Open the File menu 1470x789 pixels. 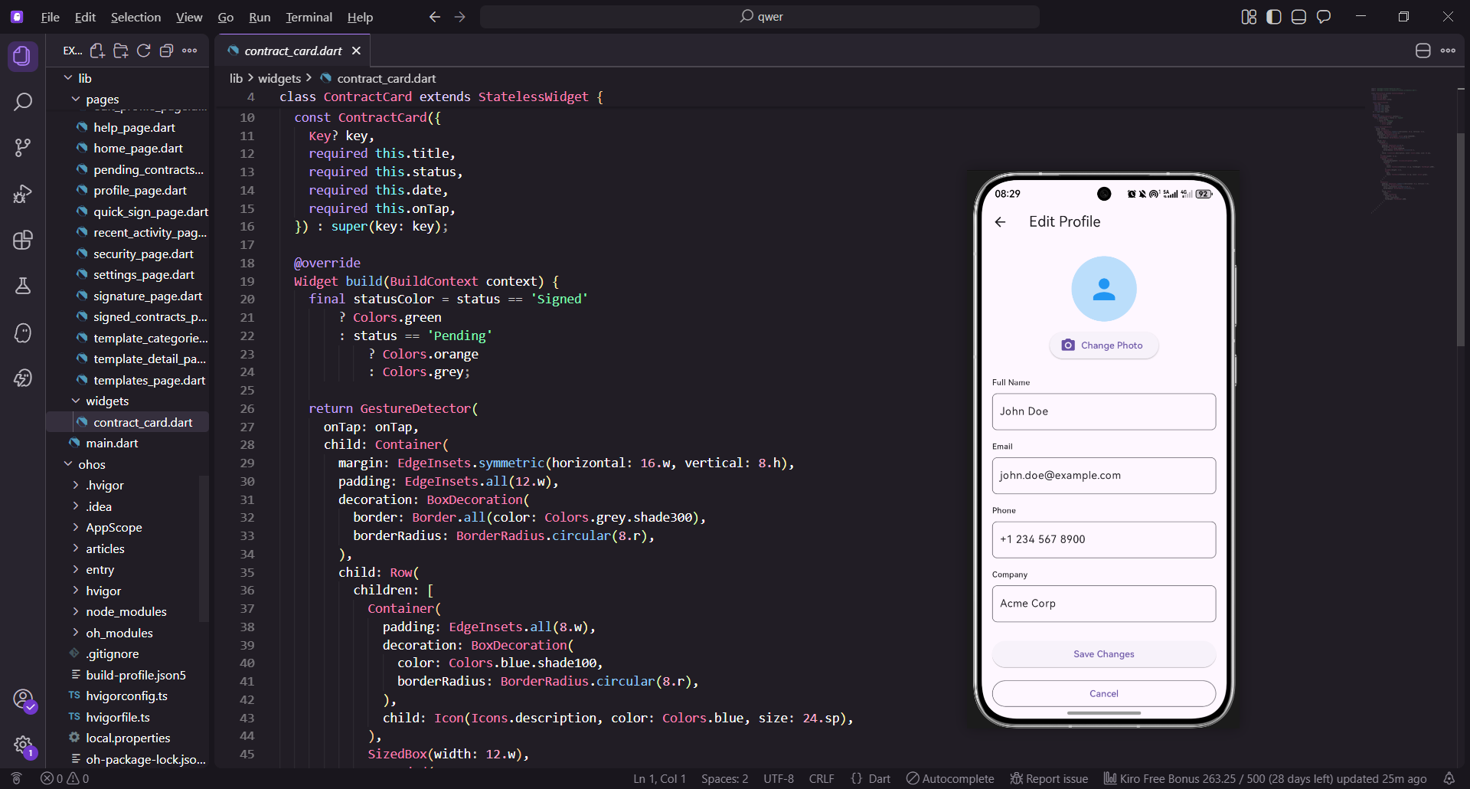[50, 17]
